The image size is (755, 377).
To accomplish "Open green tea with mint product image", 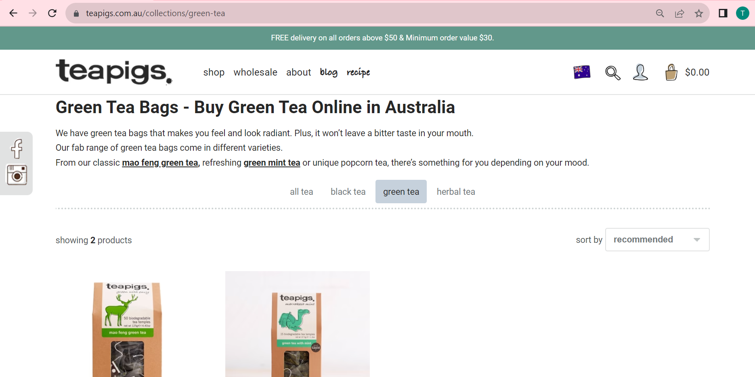I will pyautogui.click(x=298, y=324).
